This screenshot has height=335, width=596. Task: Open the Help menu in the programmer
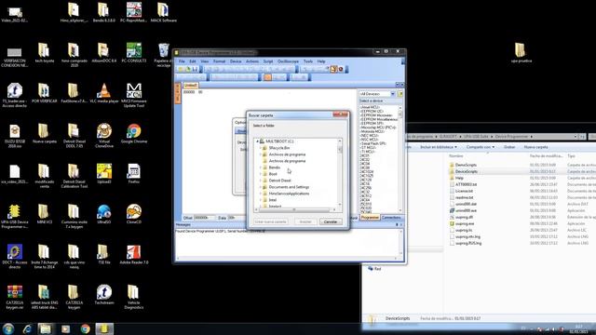click(321, 61)
